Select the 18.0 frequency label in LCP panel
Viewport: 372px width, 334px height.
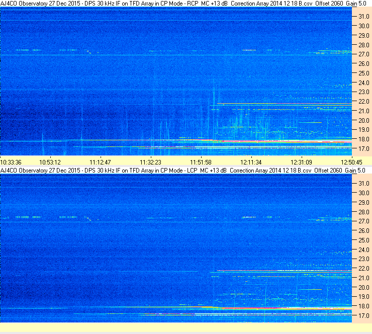coord(364,306)
